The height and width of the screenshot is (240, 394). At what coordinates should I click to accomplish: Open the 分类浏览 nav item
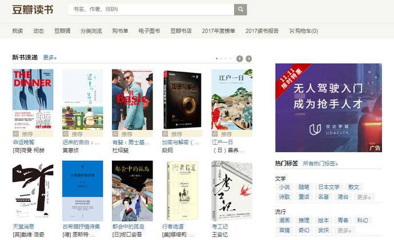91,31
